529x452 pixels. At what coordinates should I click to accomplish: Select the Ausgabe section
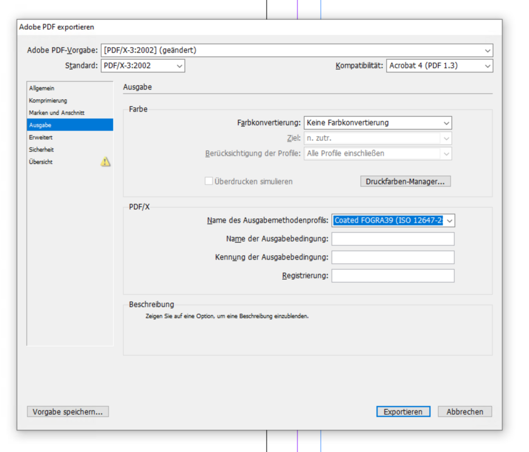[x=41, y=125]
